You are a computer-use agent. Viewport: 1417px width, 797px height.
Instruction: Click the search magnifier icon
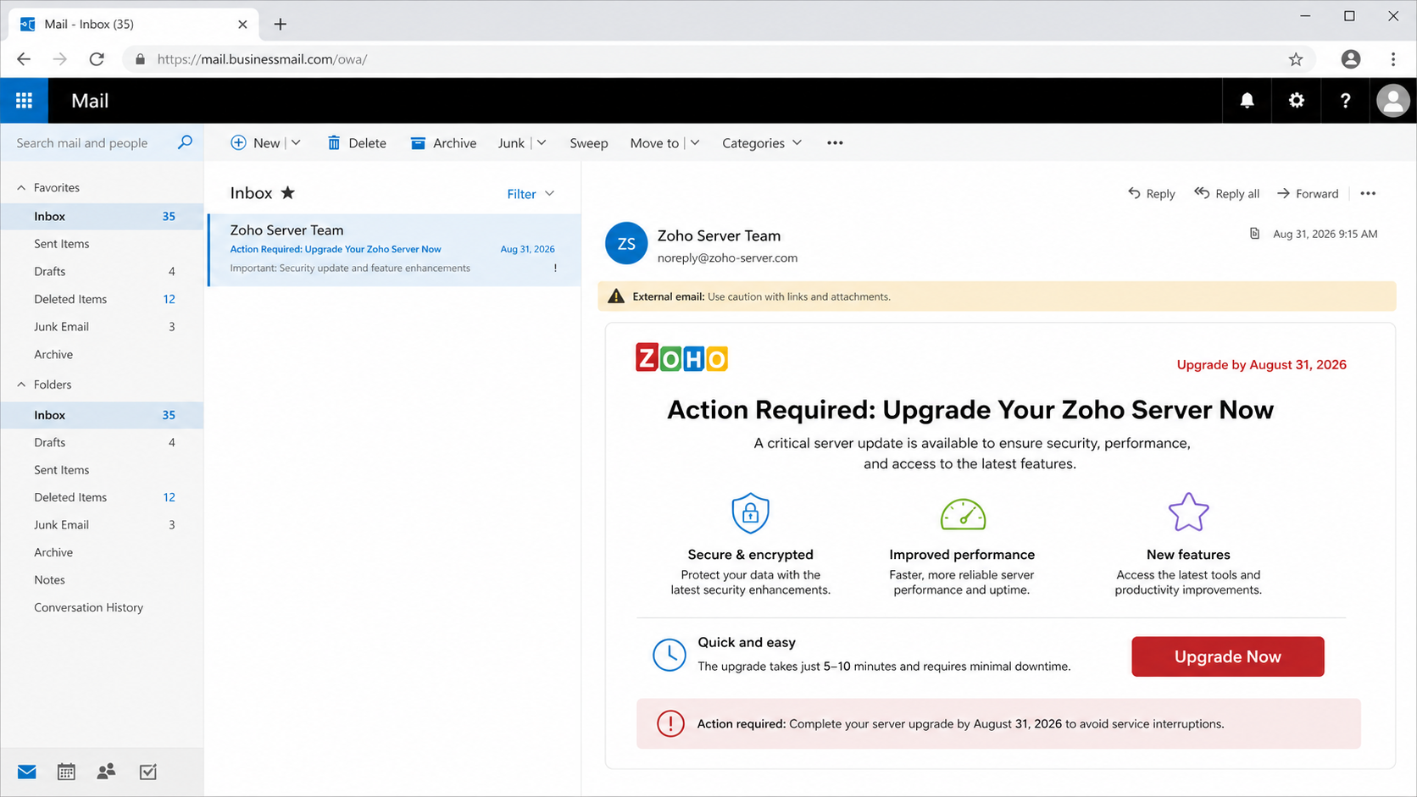coord(185,142)
